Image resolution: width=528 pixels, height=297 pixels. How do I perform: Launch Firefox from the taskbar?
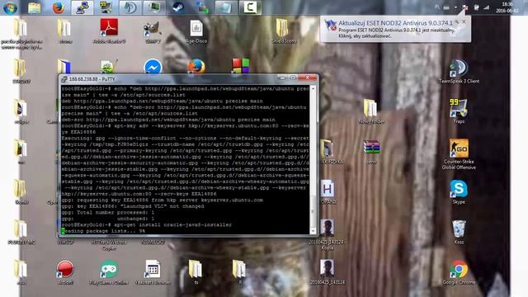(59, 7)
